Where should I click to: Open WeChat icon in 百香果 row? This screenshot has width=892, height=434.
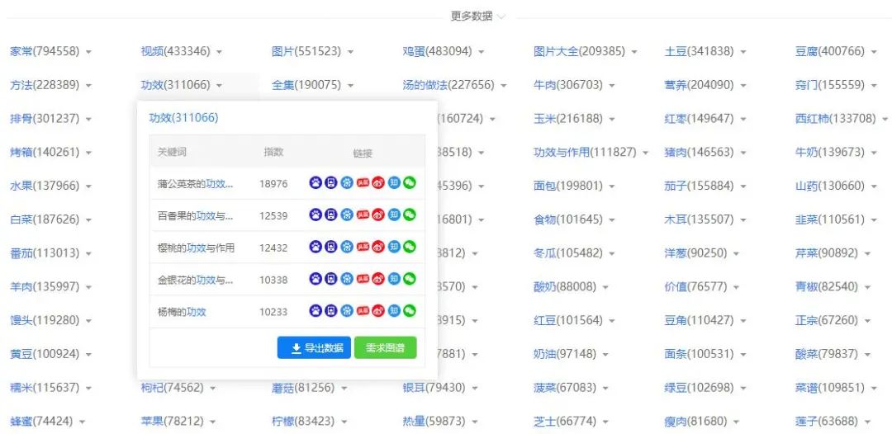pos(410,215)
